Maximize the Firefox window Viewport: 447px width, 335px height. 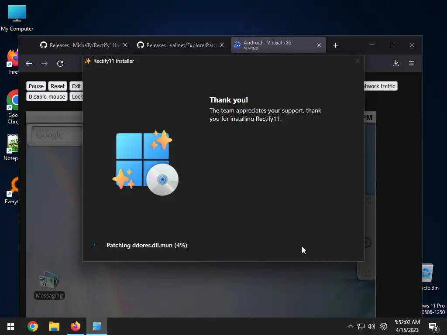(392, 45)
